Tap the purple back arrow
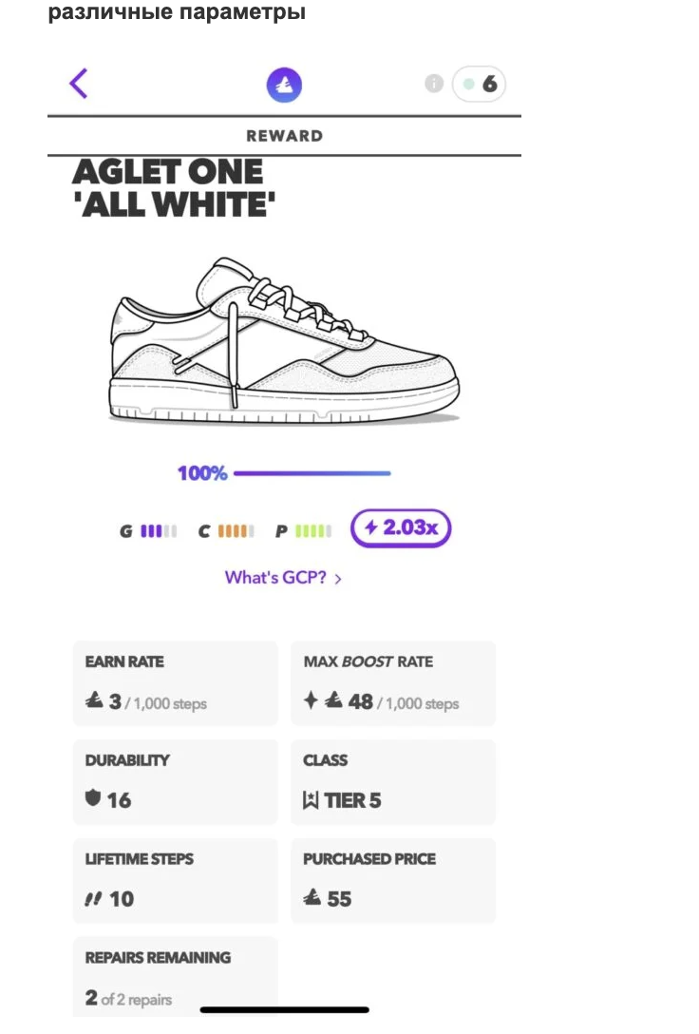699x1034 pixels. [79, 84]
